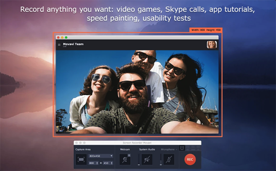Click the Capture Area label
The image size is (276, 171).
point(83,149)
